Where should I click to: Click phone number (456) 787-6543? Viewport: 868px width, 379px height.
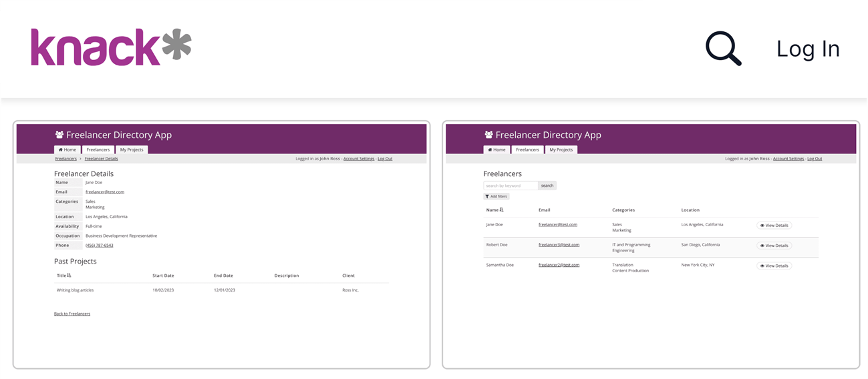(x=100, y=246)
